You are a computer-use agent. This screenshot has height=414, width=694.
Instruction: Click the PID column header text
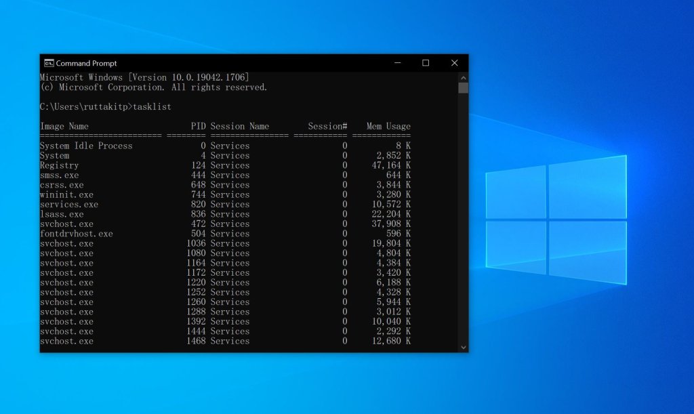[x=199, y=126]
